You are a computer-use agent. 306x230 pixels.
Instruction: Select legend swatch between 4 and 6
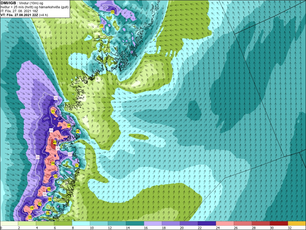(45, 223)
